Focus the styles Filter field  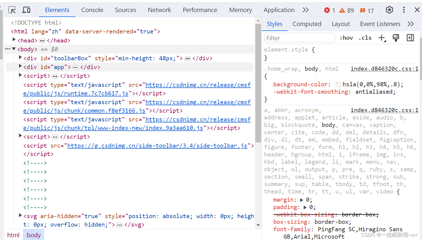tap(300, 38)
